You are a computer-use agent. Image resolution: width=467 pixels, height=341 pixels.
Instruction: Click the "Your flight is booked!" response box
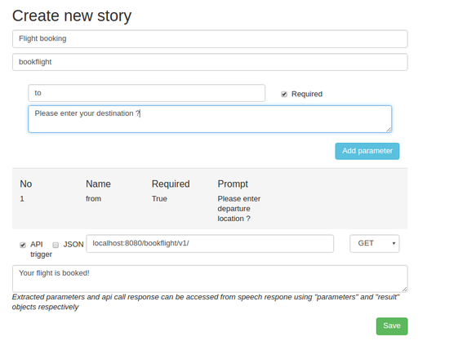tap(210, 278)
